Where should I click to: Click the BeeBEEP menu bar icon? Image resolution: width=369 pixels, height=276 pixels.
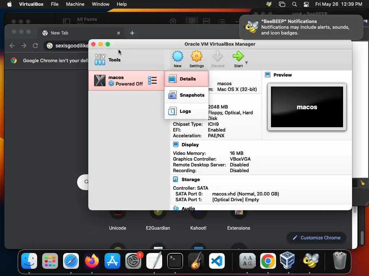[x=269, y=4]
